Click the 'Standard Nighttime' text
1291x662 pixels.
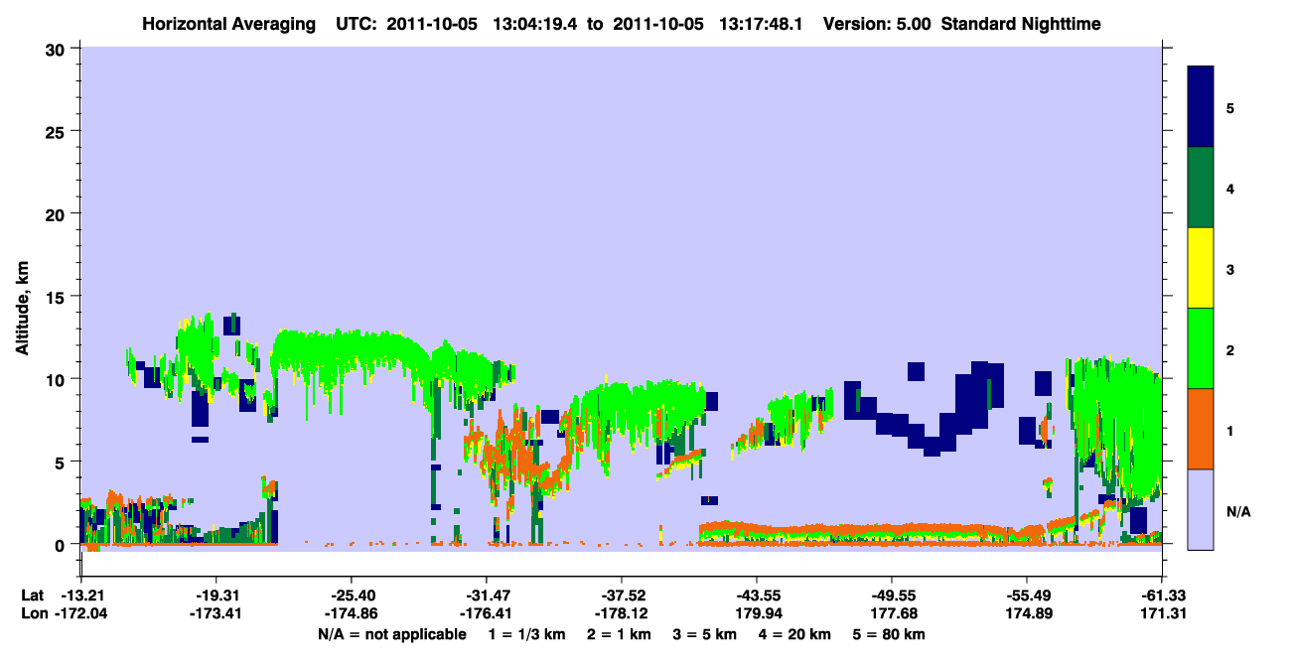click(x=1021, y=24)
